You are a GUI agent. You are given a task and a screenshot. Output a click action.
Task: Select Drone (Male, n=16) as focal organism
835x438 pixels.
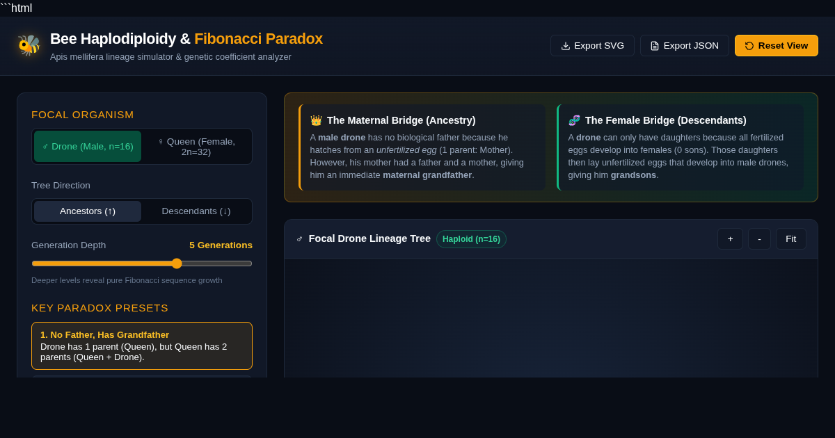(88, 147)
